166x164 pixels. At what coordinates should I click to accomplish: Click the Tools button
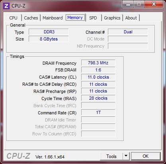coord(111,156)
